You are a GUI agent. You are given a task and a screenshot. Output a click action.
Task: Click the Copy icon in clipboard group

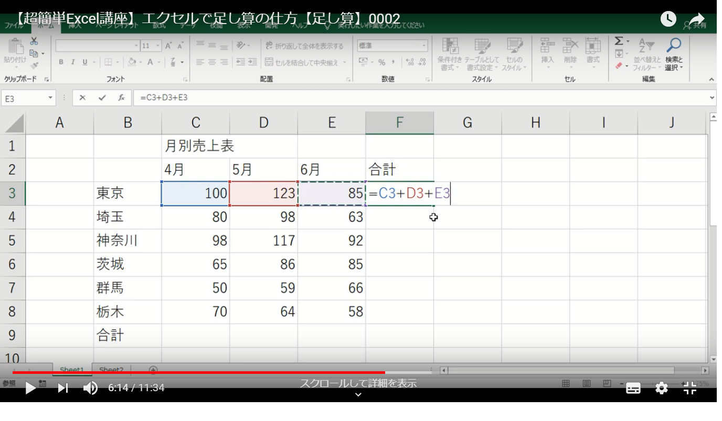pyautogui.click(x=34, y=53)
